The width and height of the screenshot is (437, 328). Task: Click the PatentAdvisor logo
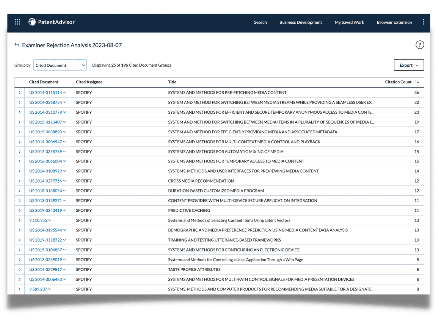pos(52,22)
